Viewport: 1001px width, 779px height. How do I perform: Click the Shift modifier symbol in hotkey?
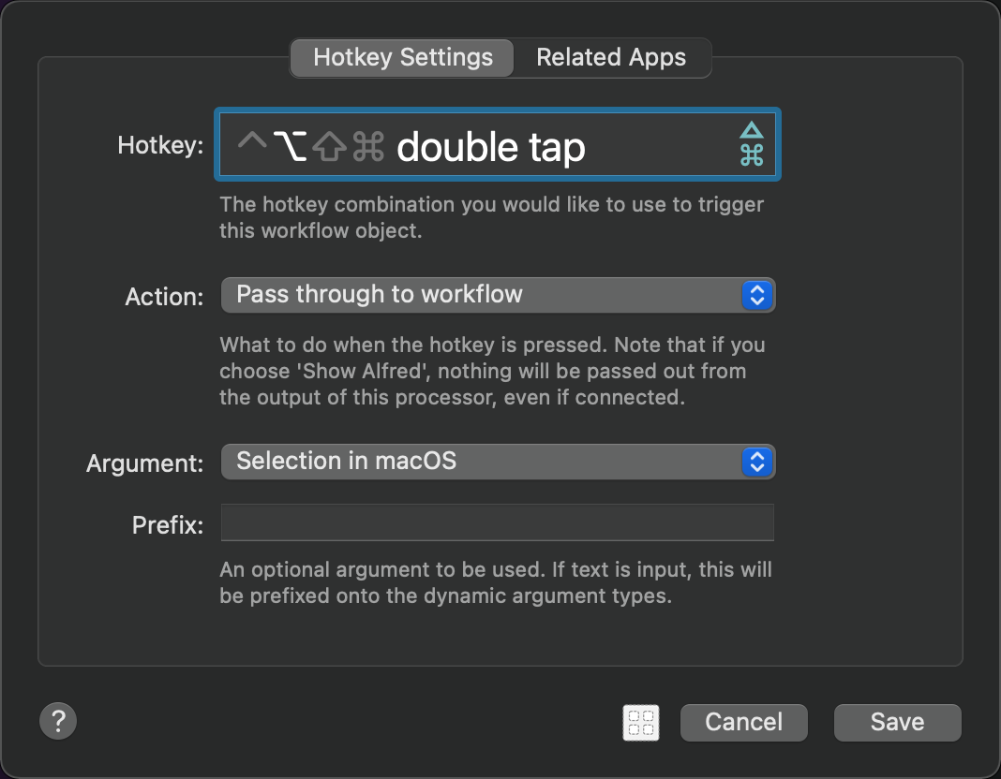329,147
